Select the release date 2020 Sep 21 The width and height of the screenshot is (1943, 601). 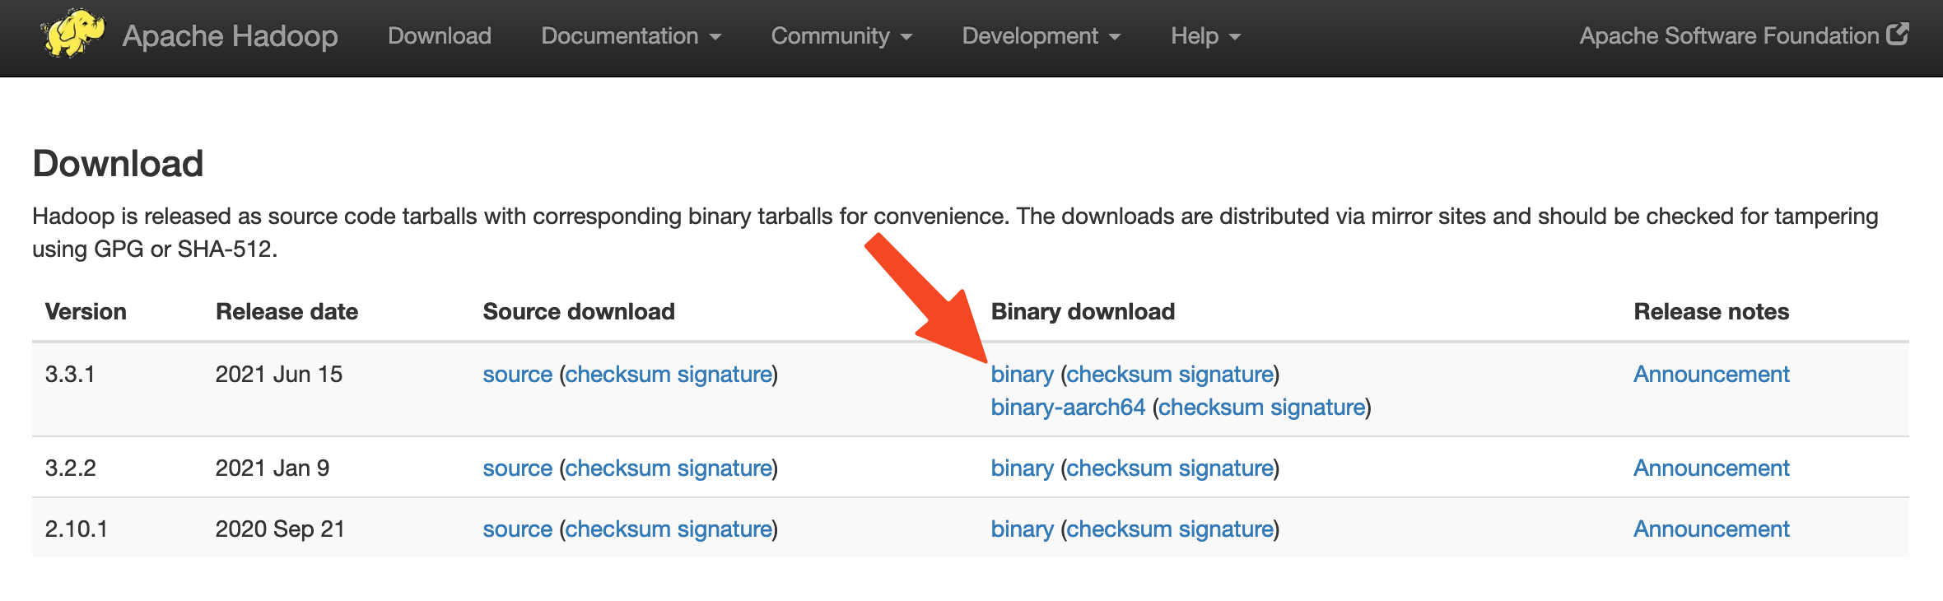click(280, 529)
